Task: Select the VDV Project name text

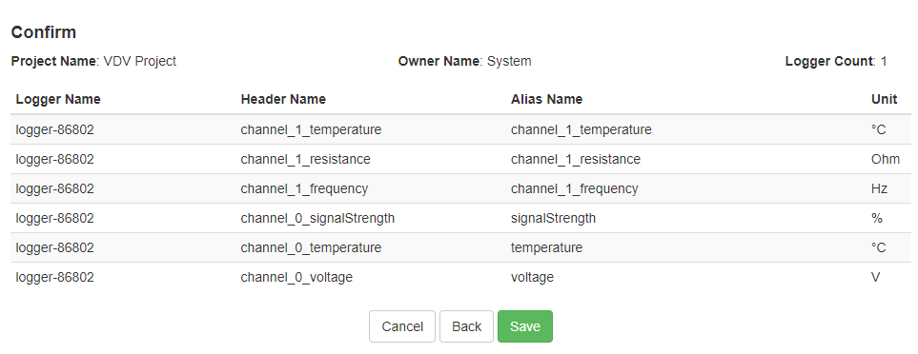Action: (140, 61)
